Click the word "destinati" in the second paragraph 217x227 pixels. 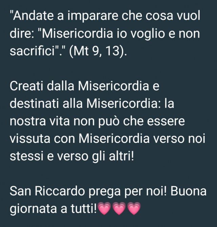point(34,103)
